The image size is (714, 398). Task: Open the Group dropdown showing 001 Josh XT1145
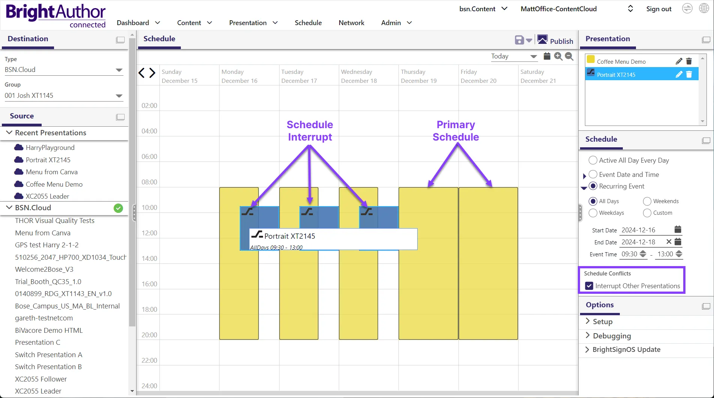(x=64, y=96)
